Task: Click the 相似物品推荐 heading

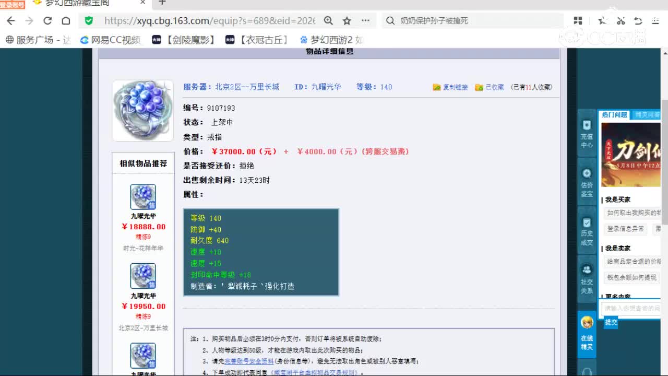Action: coord(144,163)
